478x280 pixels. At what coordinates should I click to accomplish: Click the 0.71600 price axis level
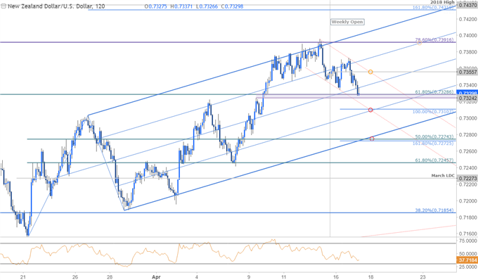click(x=467, y=234)
